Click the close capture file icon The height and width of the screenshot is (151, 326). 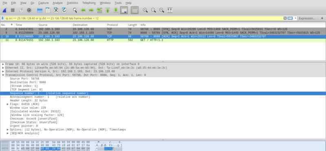pos(56,10)
